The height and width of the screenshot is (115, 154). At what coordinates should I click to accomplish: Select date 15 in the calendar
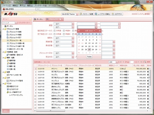click(x=96, y=43)
